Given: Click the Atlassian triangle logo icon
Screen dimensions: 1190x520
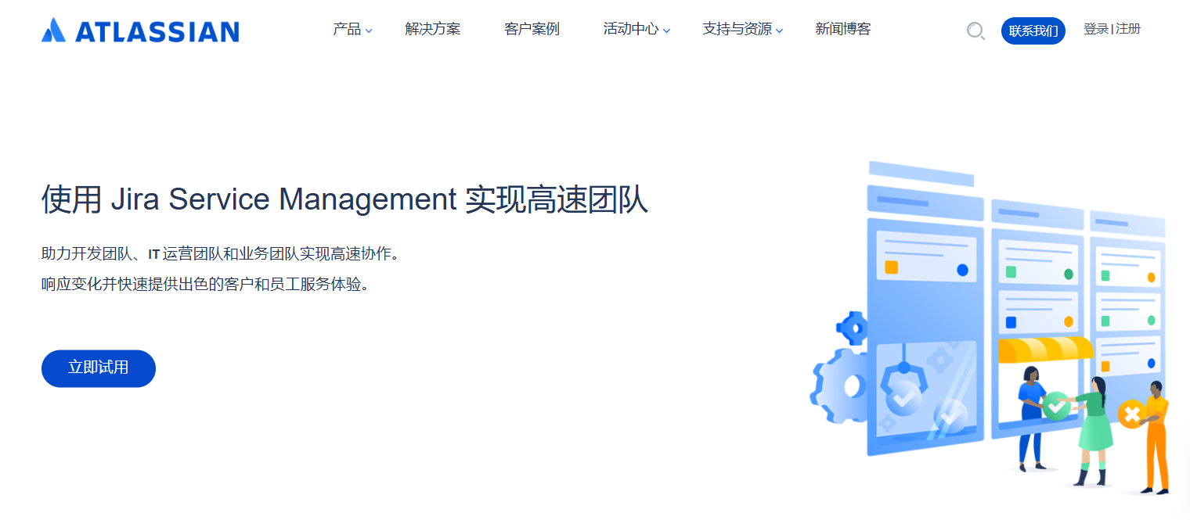Looking at the screenshot, I should point(52,30).
